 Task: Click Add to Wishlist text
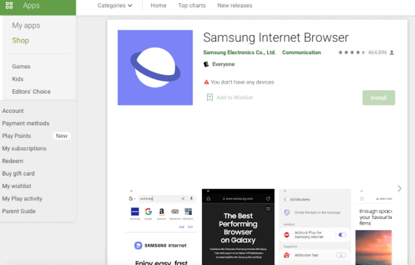click(x=235, y=97)
